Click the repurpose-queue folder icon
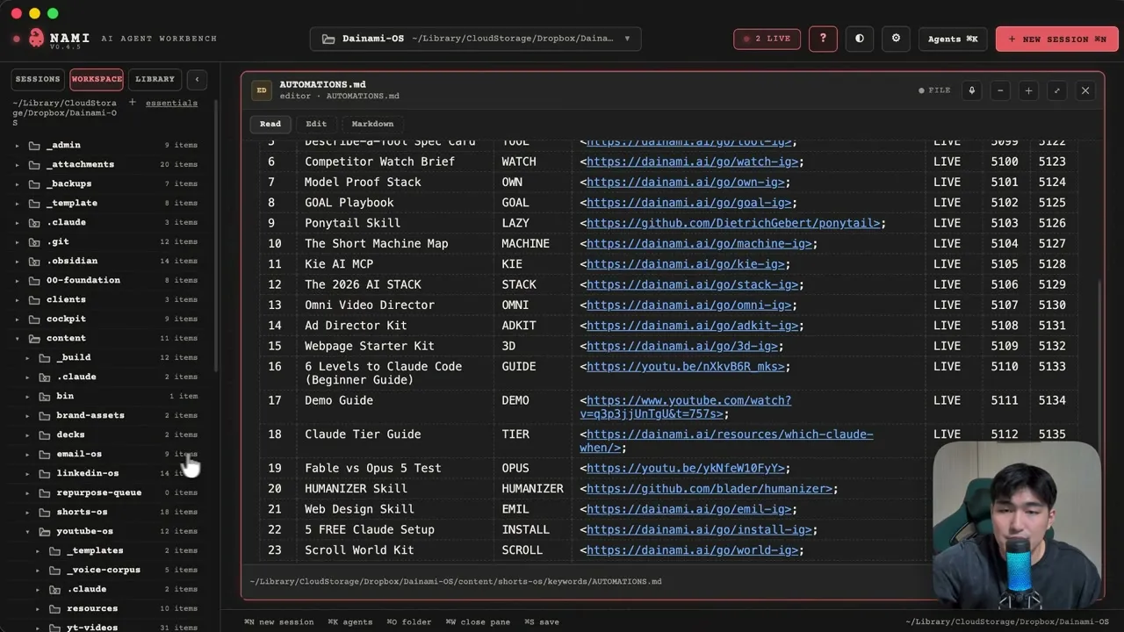The height and width of the screenshot is (632, 1124). pos(45,492)
